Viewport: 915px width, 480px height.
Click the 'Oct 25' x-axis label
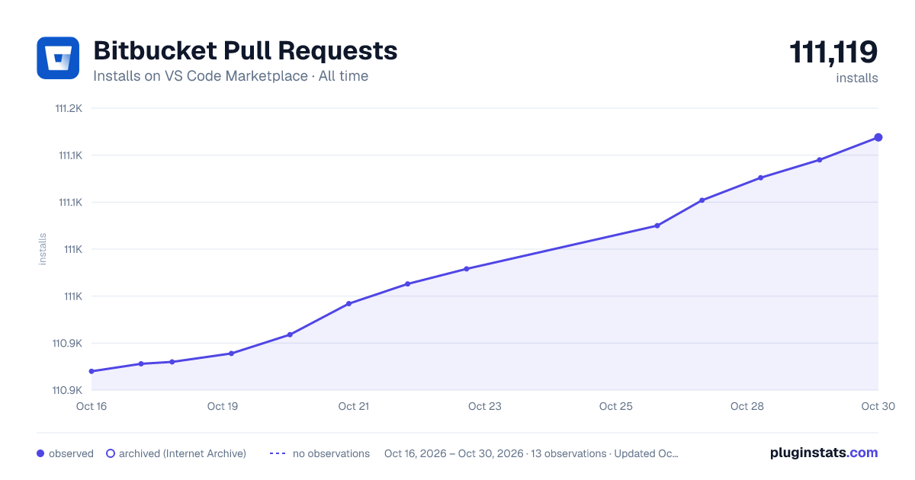coord(616,406)
